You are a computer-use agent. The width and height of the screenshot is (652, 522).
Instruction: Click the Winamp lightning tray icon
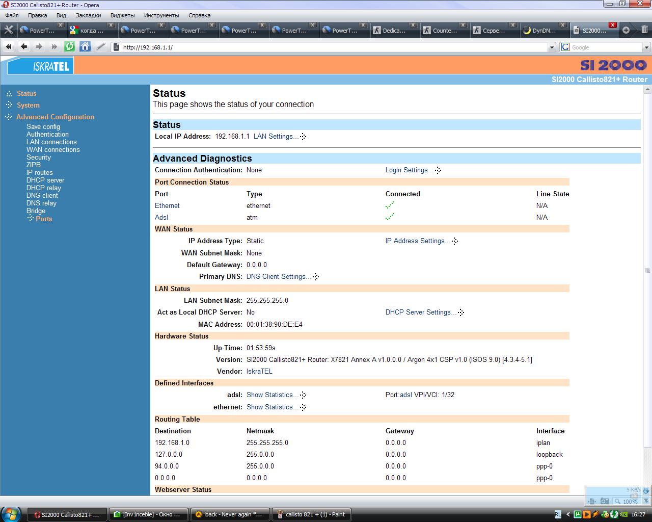click(x=595, y=514)
